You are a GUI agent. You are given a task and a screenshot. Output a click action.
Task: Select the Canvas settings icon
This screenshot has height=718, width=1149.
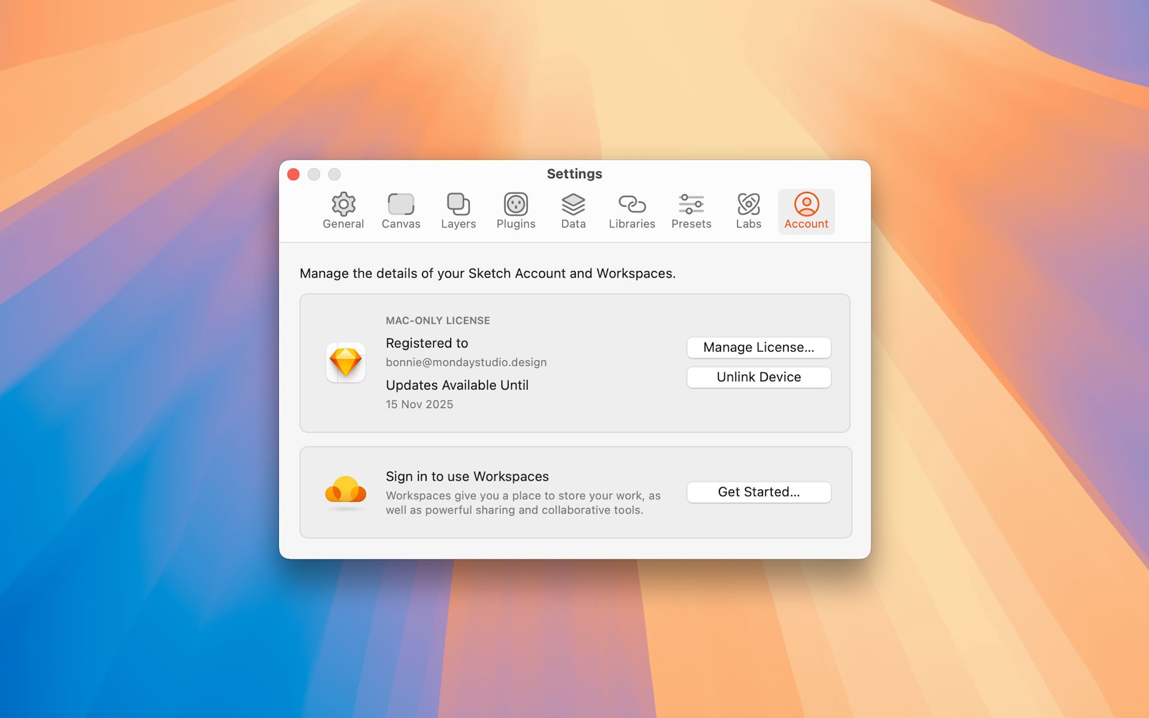point(401,203)
